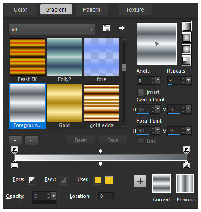Viewport: 201px width, 212px height.
Task: Pick the large yellow User color swatch
Action: [x=109, y=180]
